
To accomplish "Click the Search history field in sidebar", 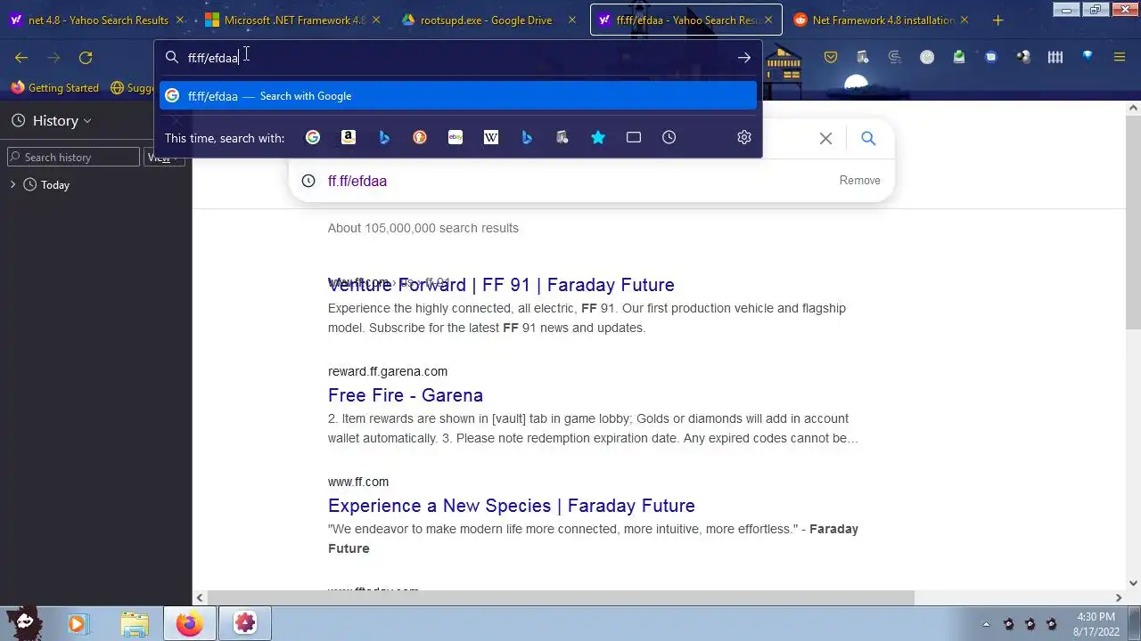I will pyautogui.click(x=74, y=158).
